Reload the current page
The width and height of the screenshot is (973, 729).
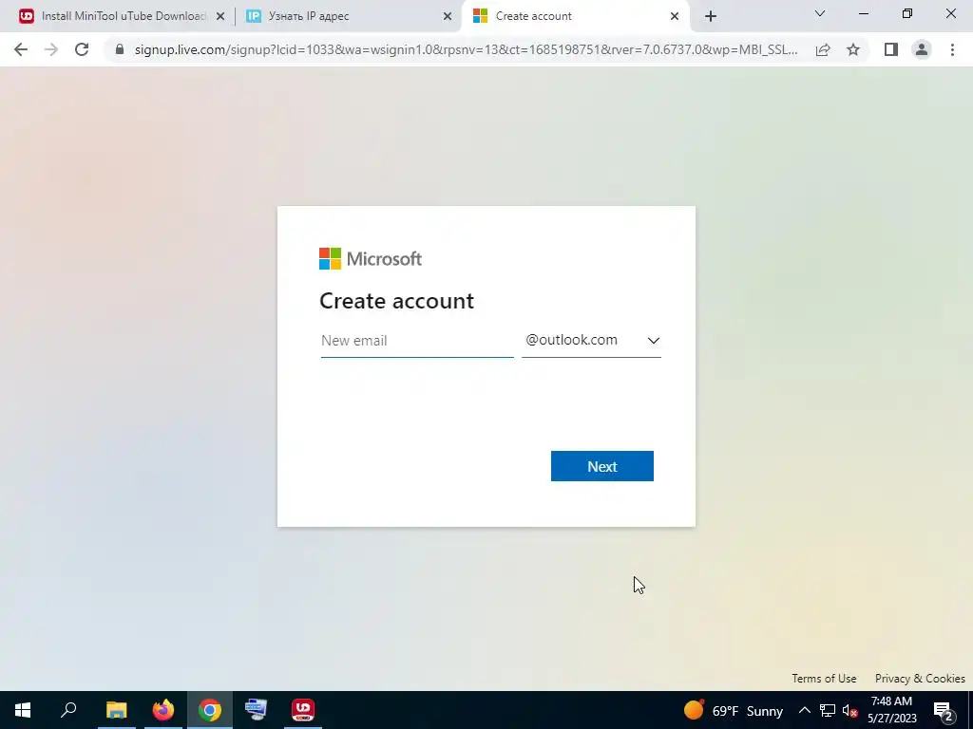tap(82, 49)
